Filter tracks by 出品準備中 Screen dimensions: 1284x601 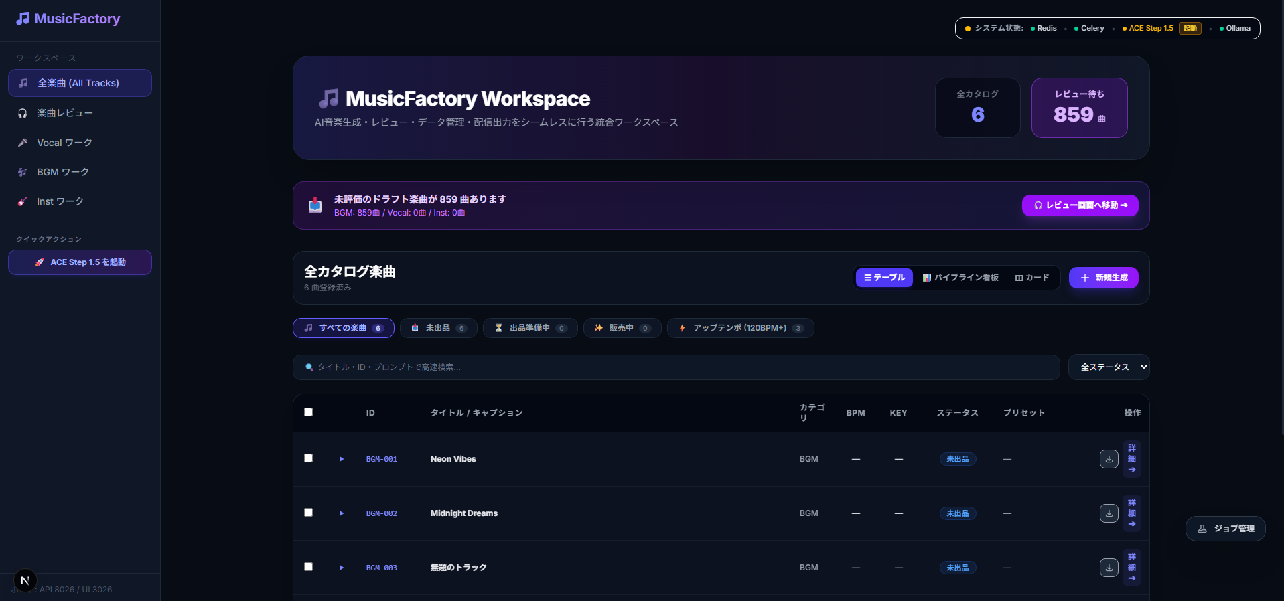click(x=530, y=328)
